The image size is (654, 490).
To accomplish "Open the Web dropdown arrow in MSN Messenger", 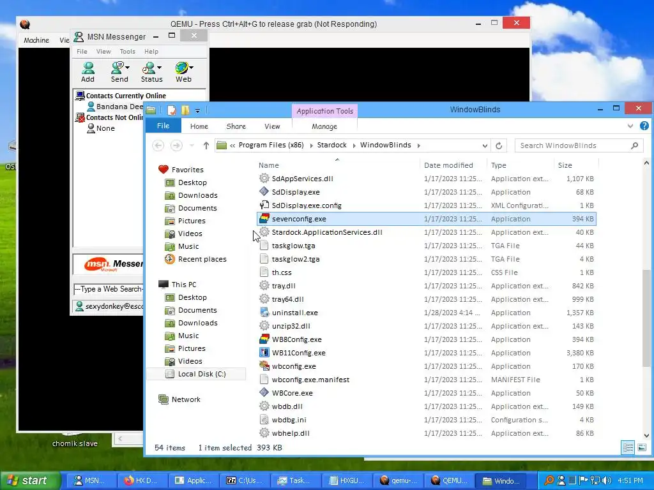I will pyautogui.click(x=191, y=67).
